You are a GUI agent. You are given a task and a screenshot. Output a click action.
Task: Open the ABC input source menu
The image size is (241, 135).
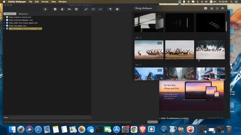click(x=214, y=1)
